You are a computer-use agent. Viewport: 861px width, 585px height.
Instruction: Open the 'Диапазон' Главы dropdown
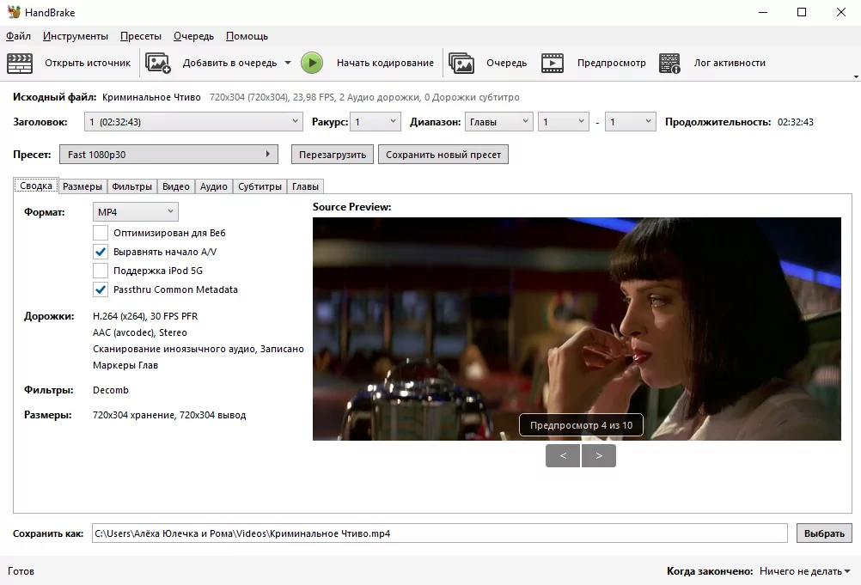(499, 122)
